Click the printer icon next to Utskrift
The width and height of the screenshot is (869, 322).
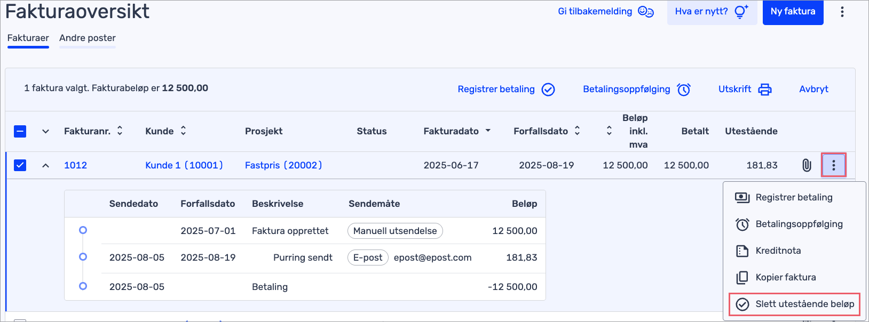tap(765, 90)
